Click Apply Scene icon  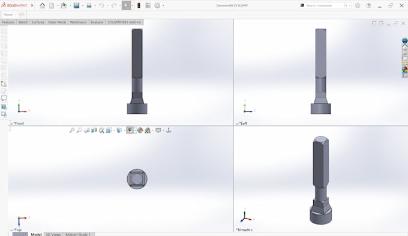[x=148, y=131]
